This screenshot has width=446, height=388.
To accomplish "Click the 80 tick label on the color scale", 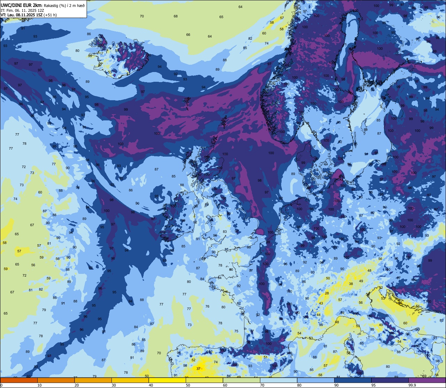I will coord(299,385).
